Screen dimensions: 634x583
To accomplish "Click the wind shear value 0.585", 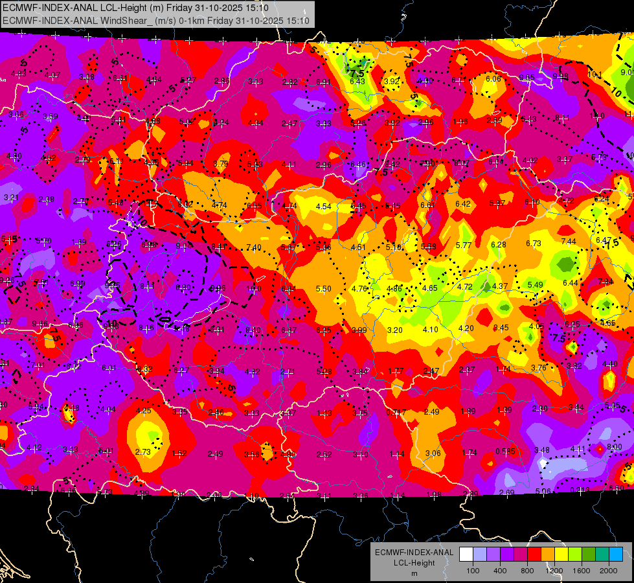I will pos(505,451).
